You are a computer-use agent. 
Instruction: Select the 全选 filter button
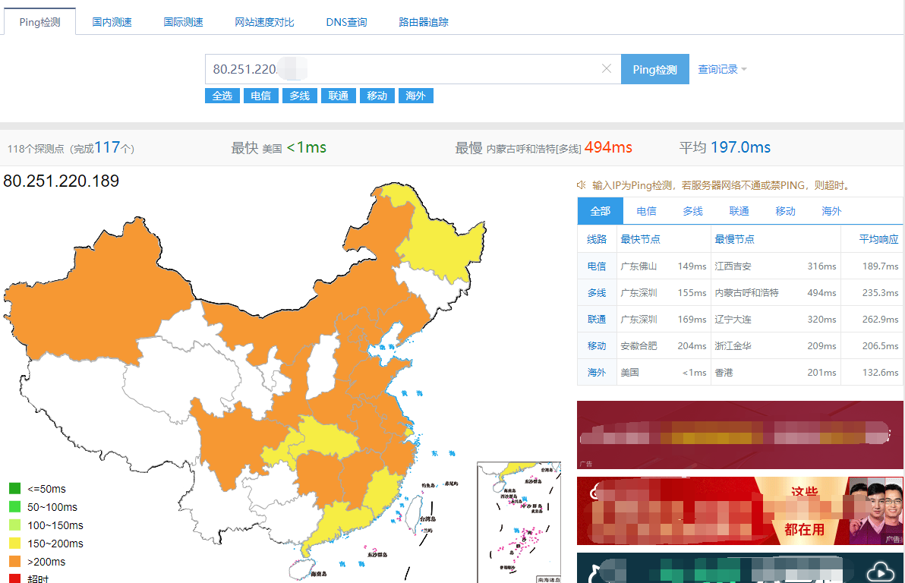pyautogui.click(x=222, y=96)
